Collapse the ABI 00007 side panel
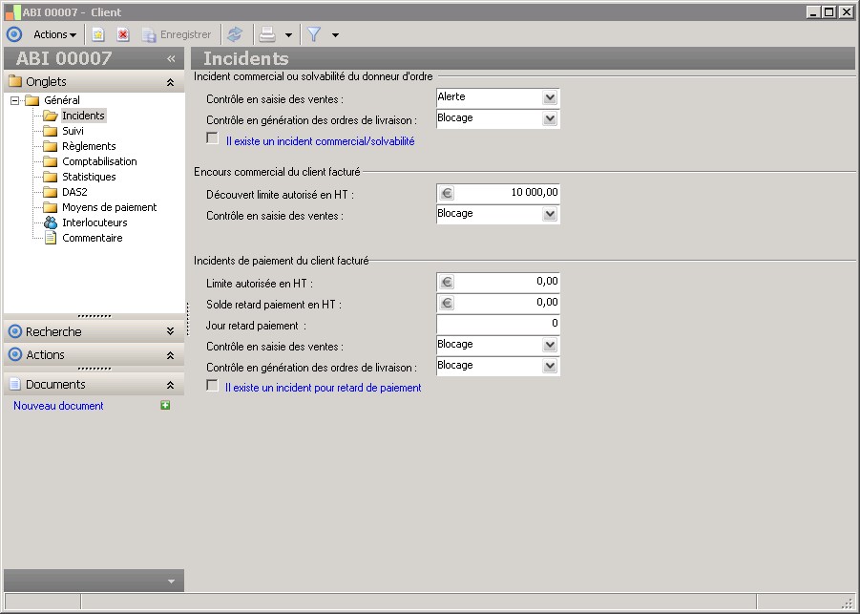The image size is (860, 614). click(x=171, y=58)
